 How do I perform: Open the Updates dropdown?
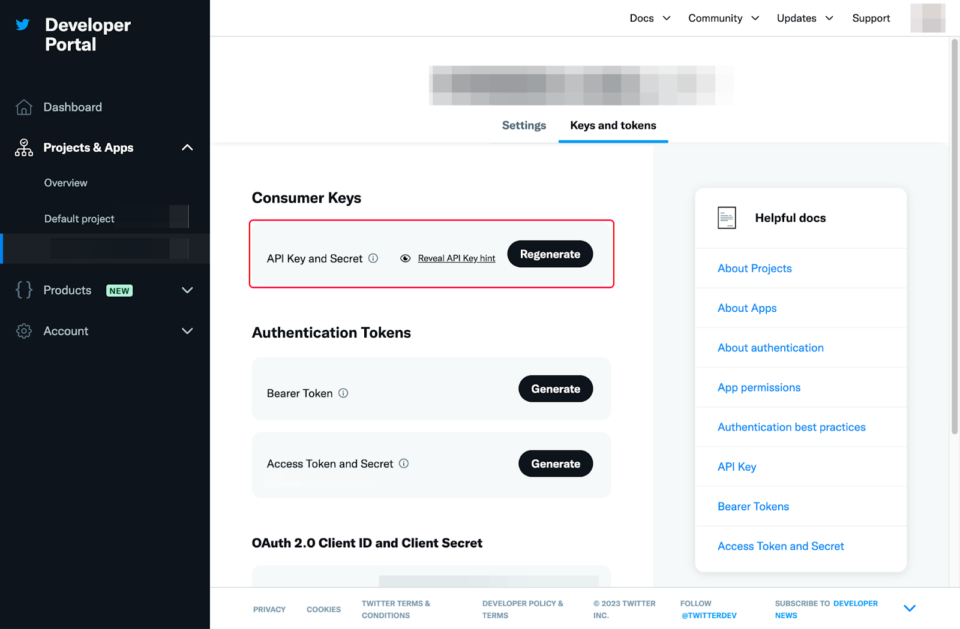(x=805, y=18)
